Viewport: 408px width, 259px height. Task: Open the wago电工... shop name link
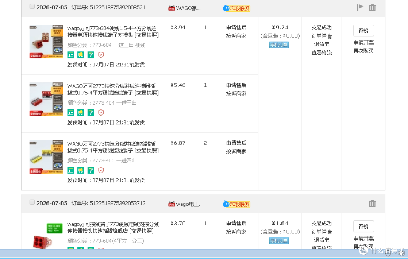coord(189,204)
